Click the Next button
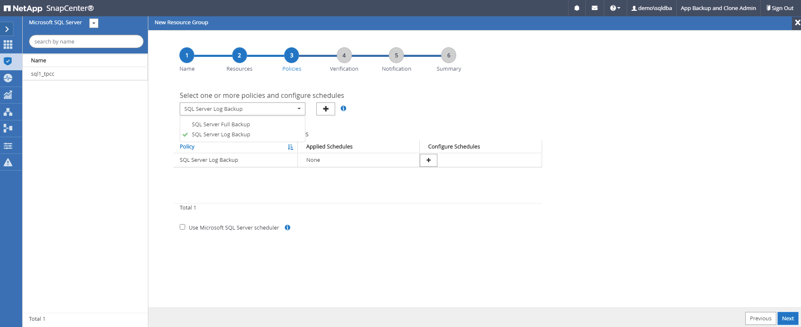The image size is (801, 327). [x=788, y=318]
